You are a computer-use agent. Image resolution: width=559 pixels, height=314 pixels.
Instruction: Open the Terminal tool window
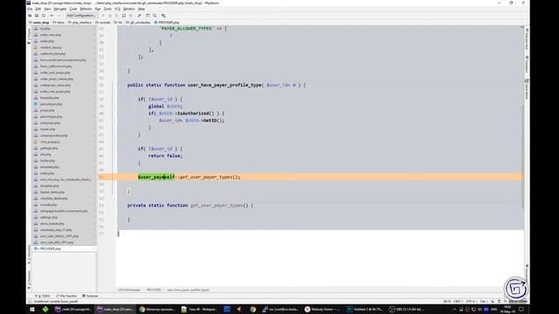(90, 296)
